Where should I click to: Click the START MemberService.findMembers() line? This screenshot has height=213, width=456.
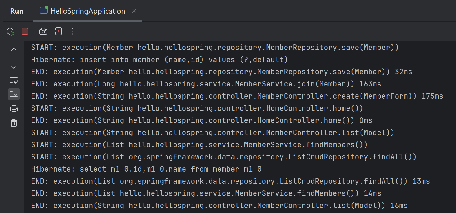[x=199, y=145]
